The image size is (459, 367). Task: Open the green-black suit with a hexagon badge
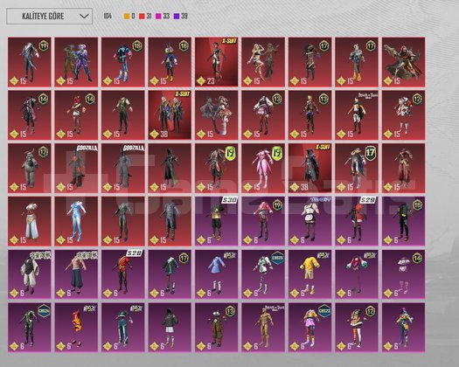29,328
